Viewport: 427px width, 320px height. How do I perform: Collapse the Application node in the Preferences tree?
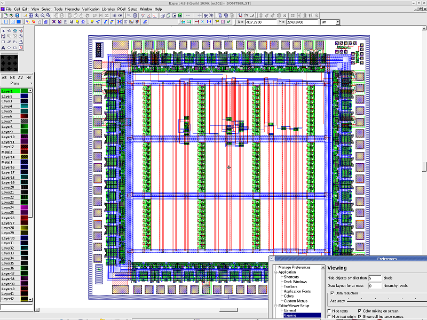(x=276, y=272)
